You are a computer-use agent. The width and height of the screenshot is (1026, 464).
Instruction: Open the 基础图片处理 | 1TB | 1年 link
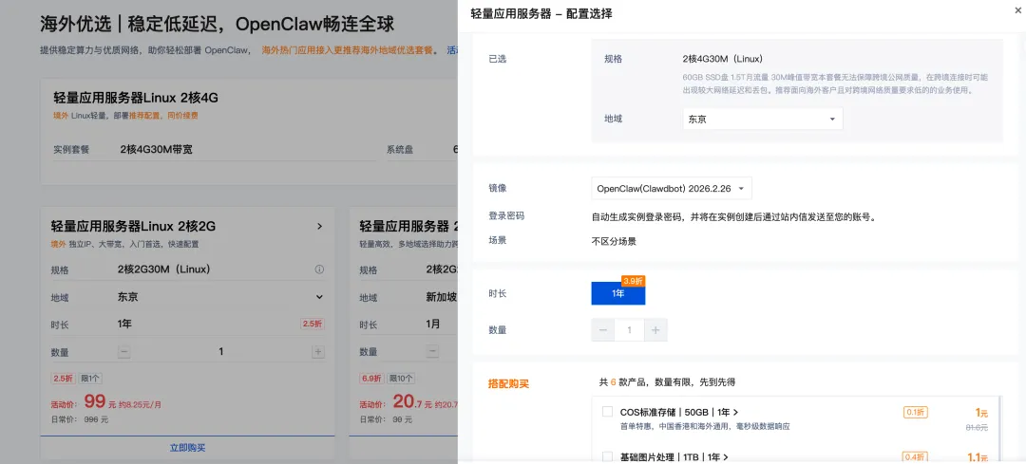(674, 456)
